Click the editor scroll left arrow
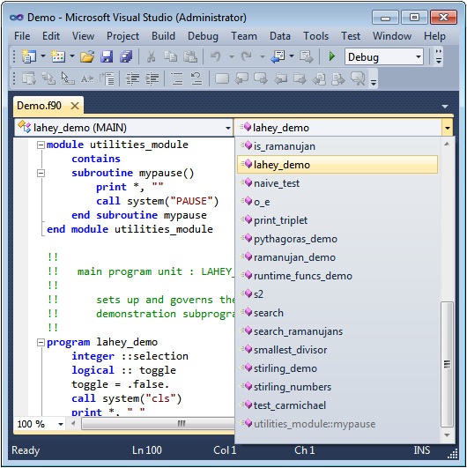The height and width of the screenshot is (468, 467). click(73, 424)
